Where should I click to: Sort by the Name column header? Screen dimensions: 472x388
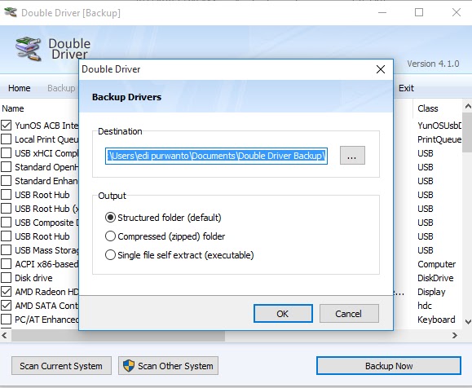13,108
